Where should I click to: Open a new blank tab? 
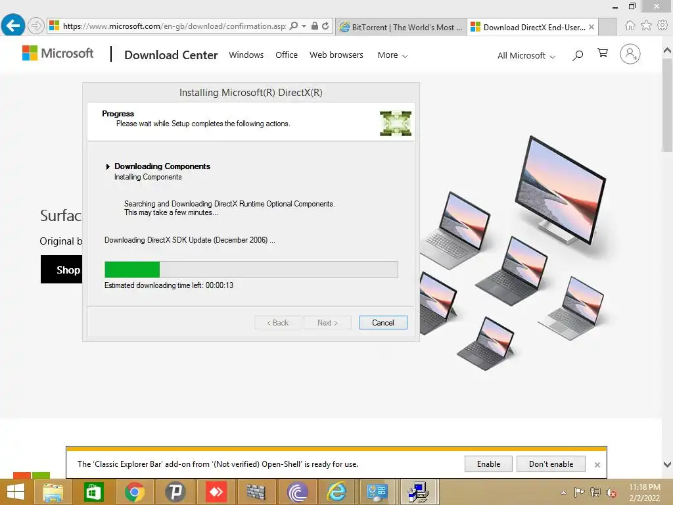point(607,27)
